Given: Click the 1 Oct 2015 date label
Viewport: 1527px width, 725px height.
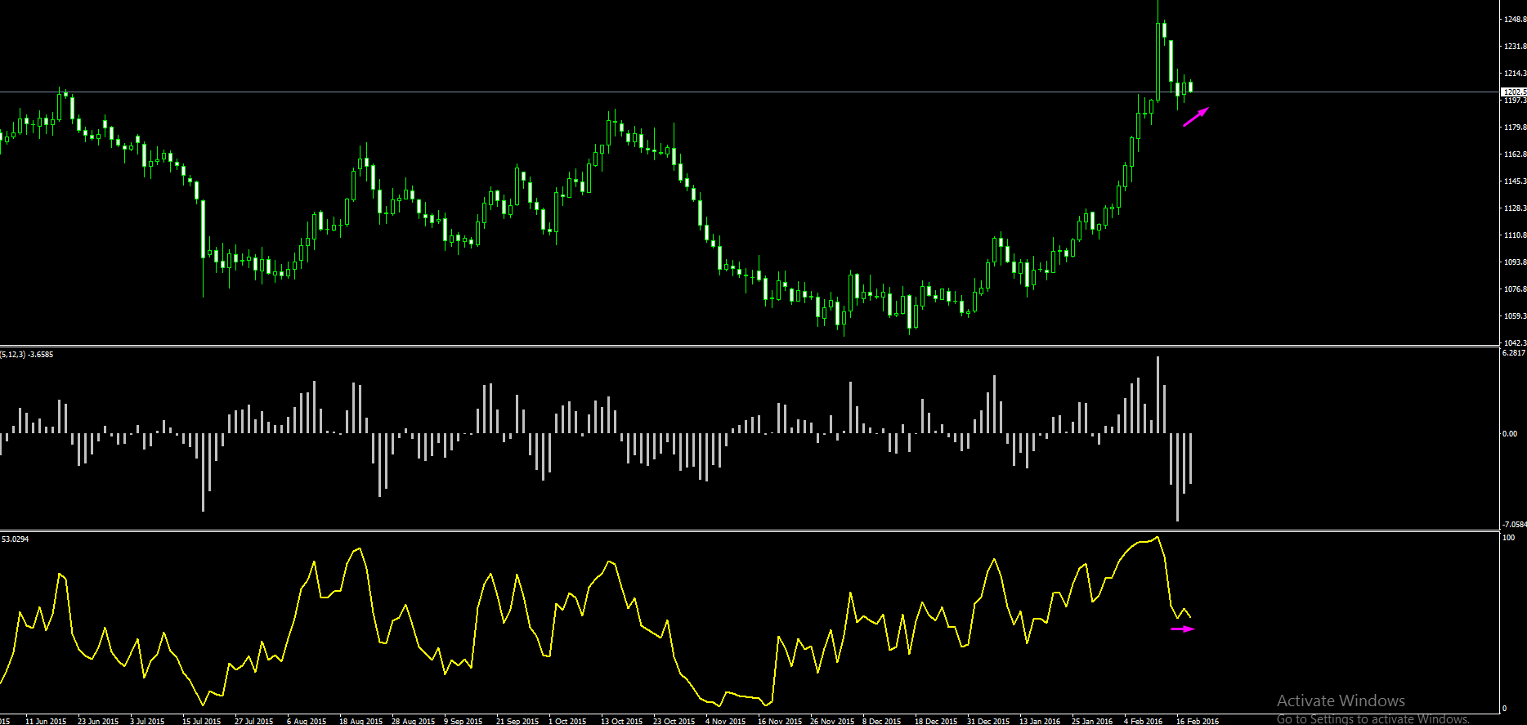Looking at the screenshot, I should [x=567, y=721].
